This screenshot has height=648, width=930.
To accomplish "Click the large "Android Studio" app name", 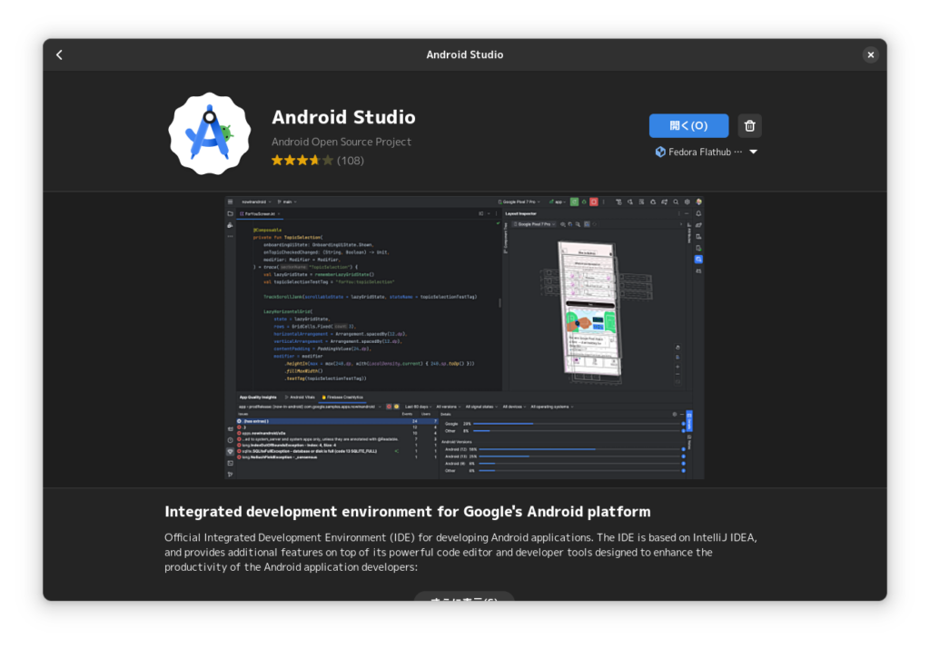I will pyautogui.click(x=343, y=117).
